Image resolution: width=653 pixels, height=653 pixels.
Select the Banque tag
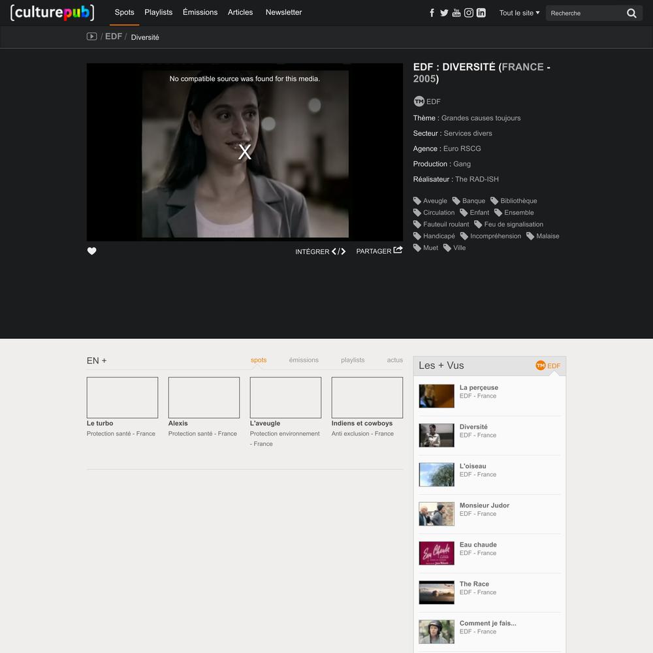[469, 200]
